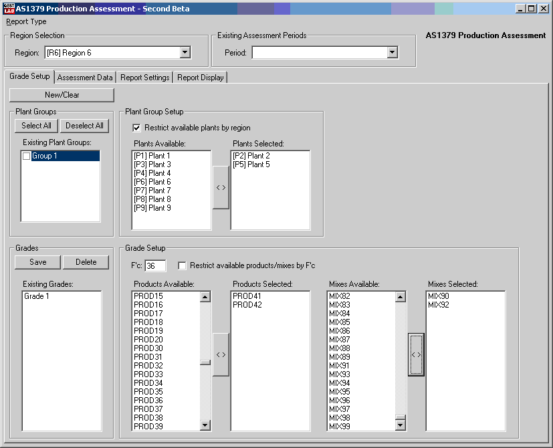Click the QESTLab application icon in title bar
Viewport: 553px width, 448px height.
[9, 9]
